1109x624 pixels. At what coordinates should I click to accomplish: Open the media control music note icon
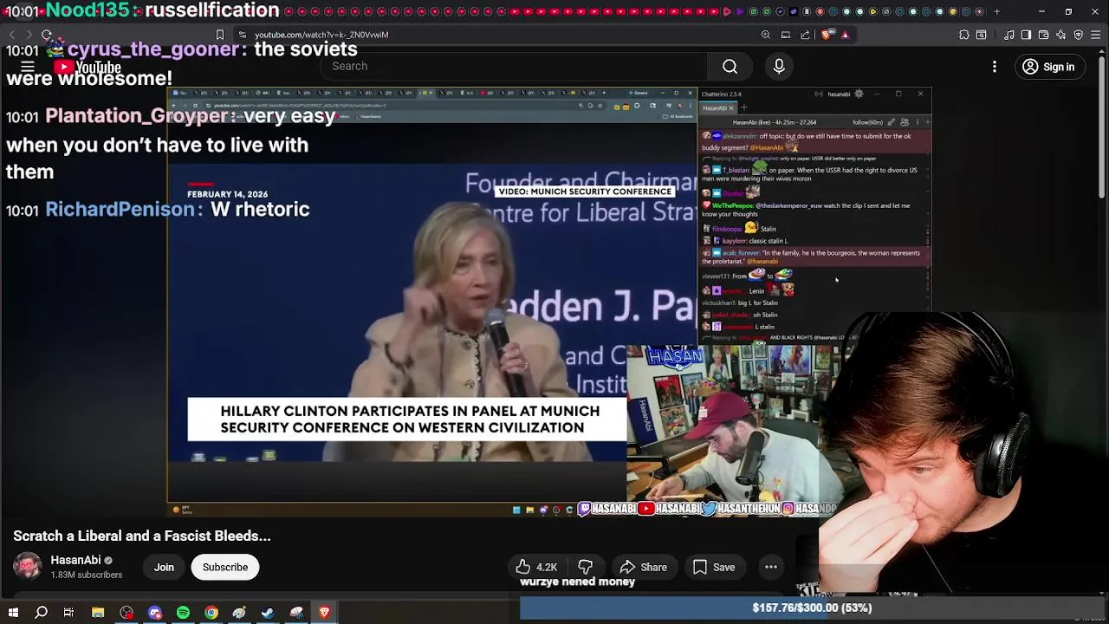(1009, 35)
